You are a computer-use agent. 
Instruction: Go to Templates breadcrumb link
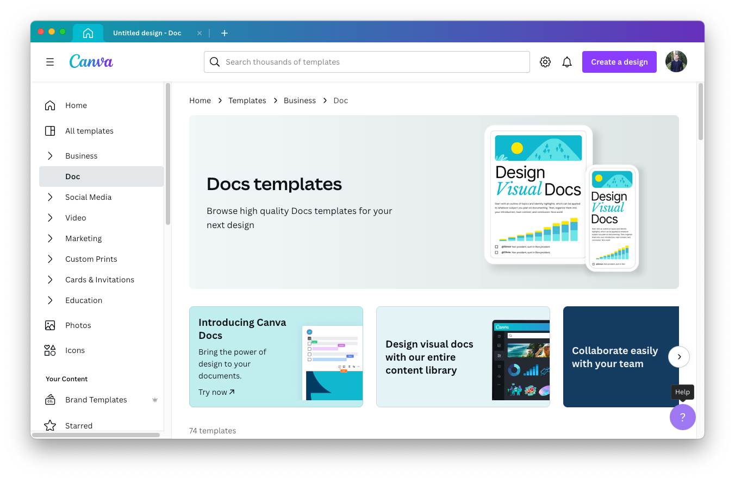247,100
